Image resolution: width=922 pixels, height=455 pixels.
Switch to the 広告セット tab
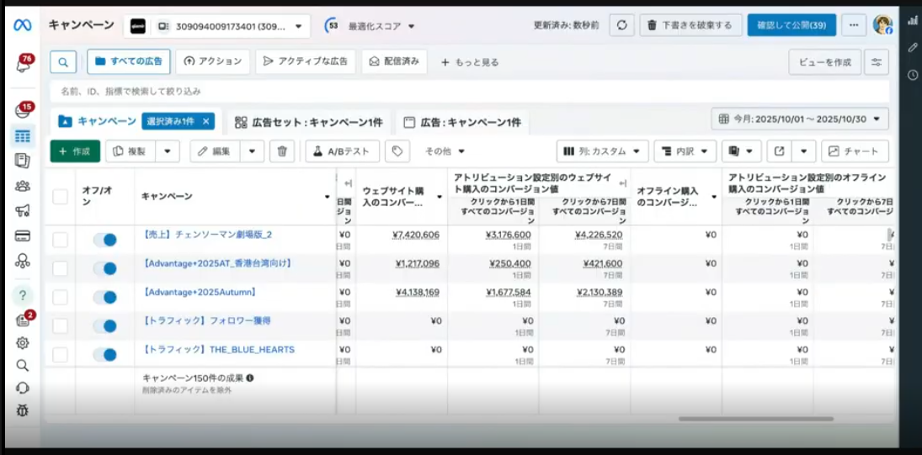point(308,122)
